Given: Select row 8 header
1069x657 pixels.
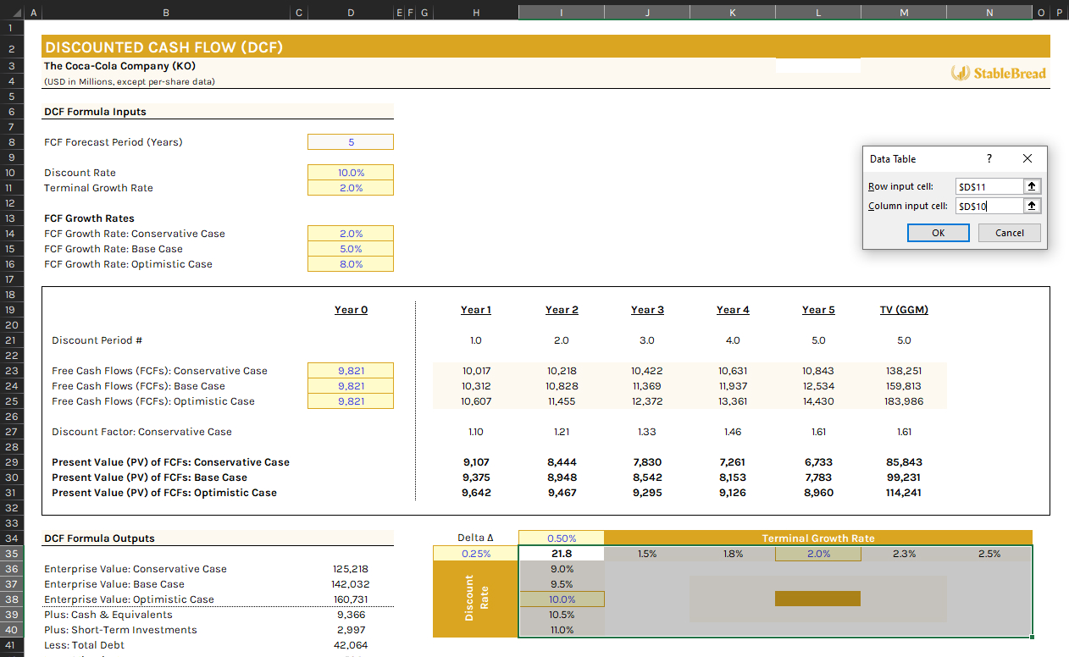Looking at the screenshot, I should point(12,141).
